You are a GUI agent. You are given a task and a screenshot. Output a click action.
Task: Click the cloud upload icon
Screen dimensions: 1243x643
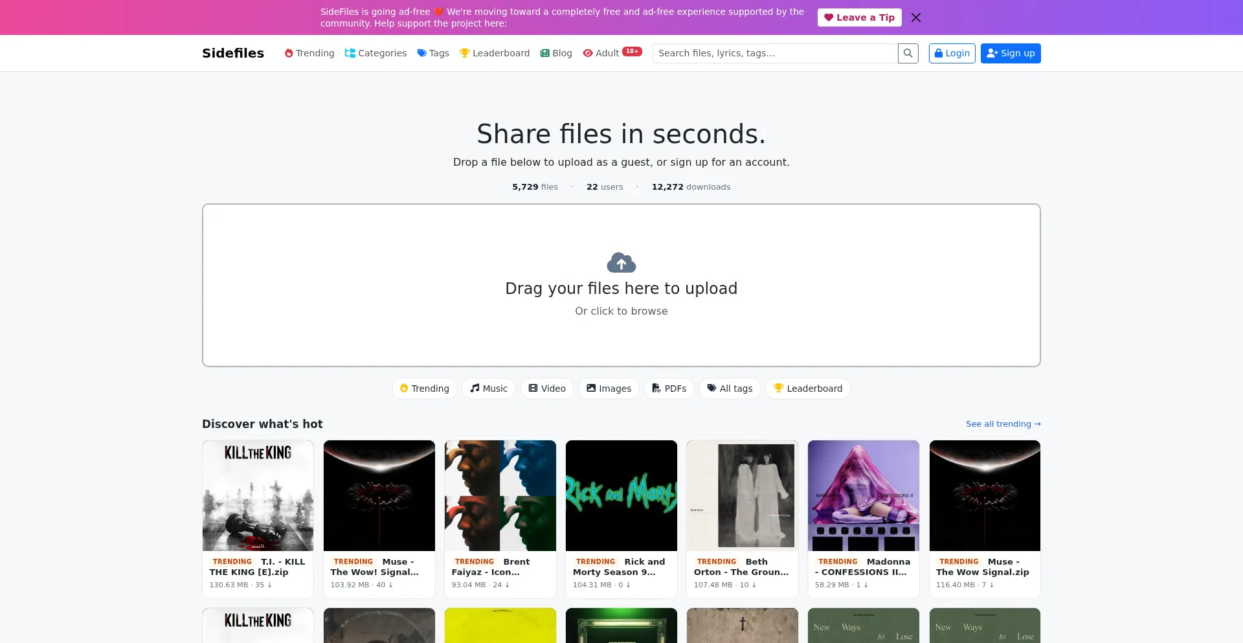[x=621, y=262]
